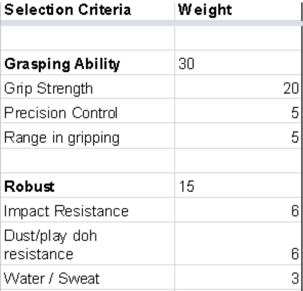Select the Grip Strength weight 20
This screenshot has width=303, height=291.
238,87
